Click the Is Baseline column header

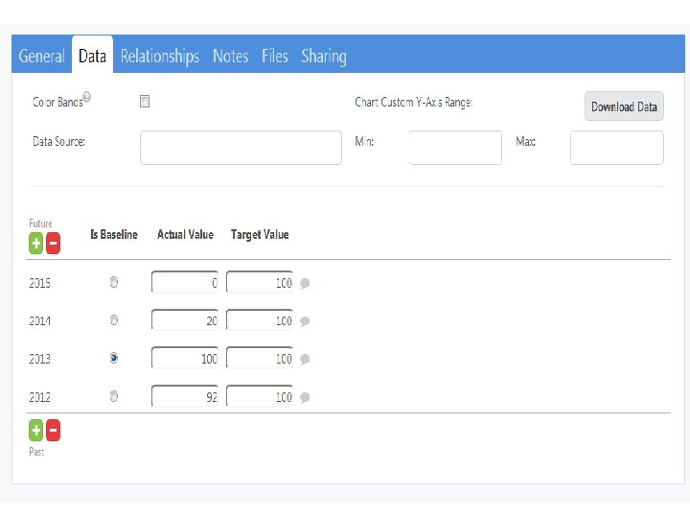[x=114, y=234]
